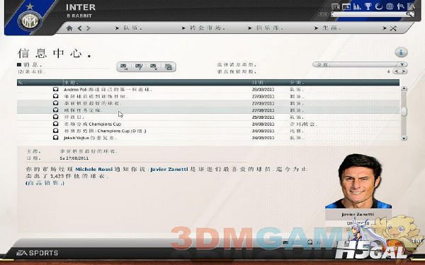Click the first envelope toolbar button
The width and height of the screenshot is (425, 265).
pyautogui.click(x=124, y=67)
